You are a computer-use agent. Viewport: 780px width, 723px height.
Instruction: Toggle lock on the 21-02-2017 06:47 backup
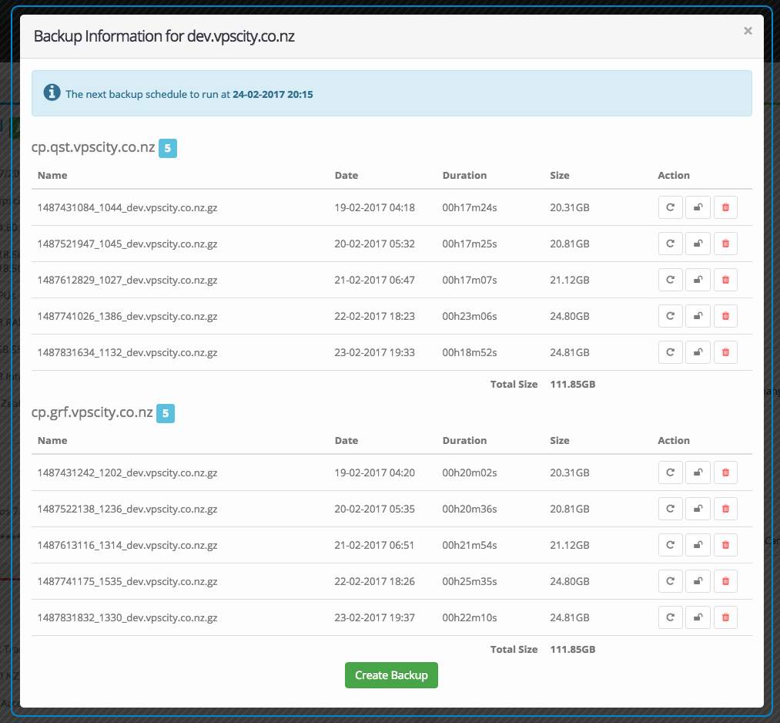(698, 280)
